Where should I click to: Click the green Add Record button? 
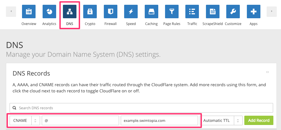click(x=259, y=120)
